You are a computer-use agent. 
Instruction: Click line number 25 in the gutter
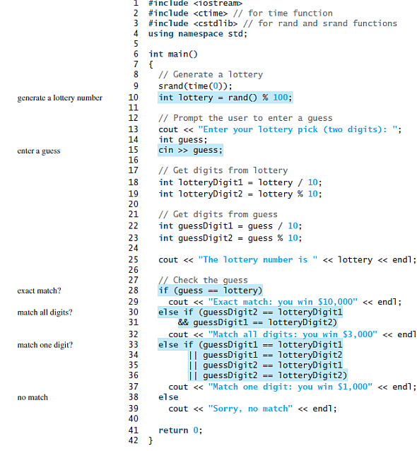click(134, 259)
